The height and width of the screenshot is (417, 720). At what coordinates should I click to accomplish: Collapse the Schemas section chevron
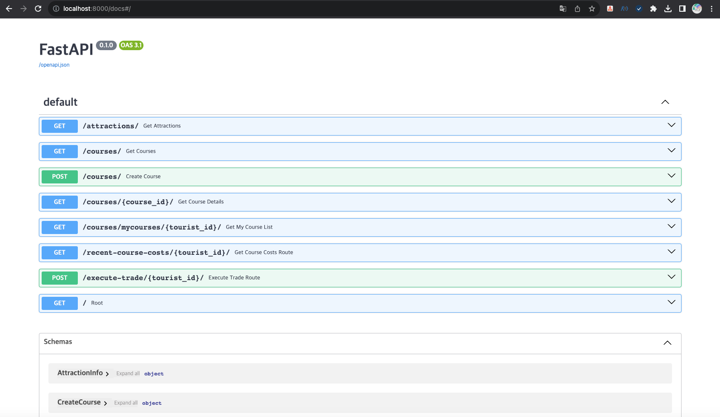pyautogui.click(x=667, y=343)
